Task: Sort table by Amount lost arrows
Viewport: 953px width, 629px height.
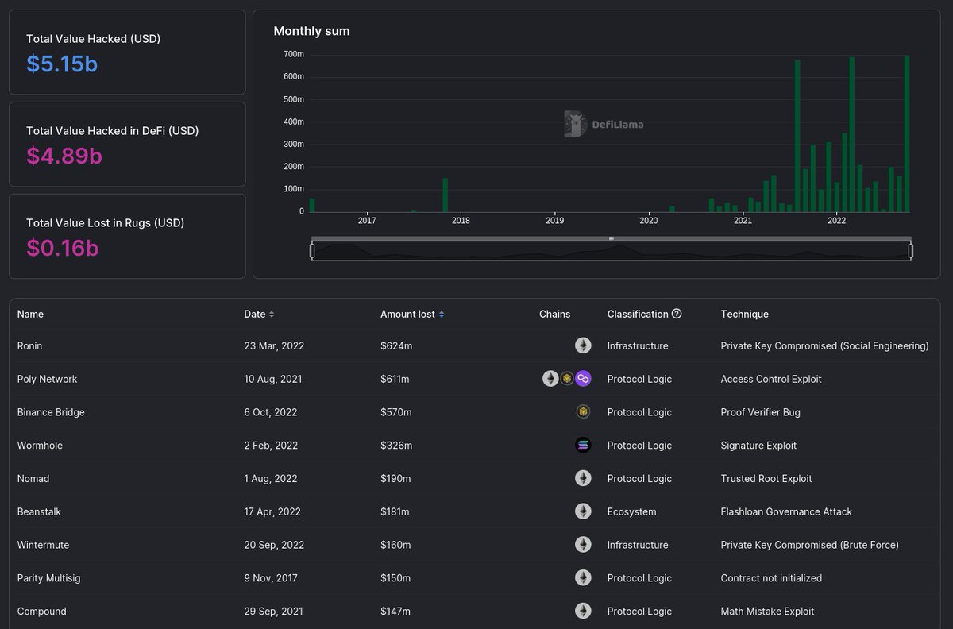Action: (442, 314)
